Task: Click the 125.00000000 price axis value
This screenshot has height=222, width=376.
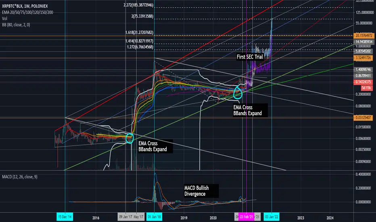Action: tap(364, 13)
